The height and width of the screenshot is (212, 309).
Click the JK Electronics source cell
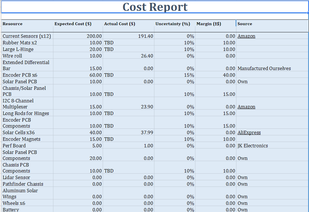[272, 146]
